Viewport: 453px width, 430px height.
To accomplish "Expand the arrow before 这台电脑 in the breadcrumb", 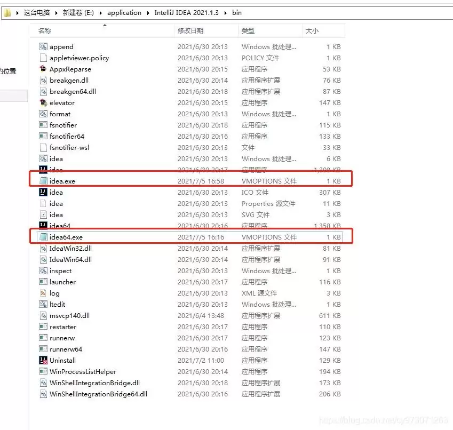I will (18, 13).
